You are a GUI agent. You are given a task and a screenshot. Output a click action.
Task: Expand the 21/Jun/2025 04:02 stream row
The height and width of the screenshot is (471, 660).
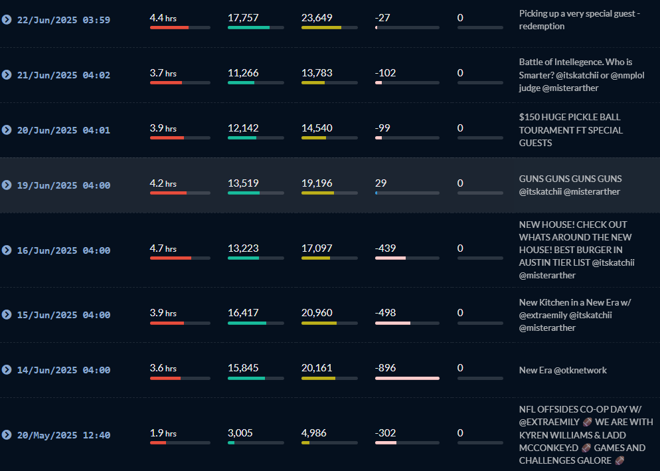click(x=7, y=74)
